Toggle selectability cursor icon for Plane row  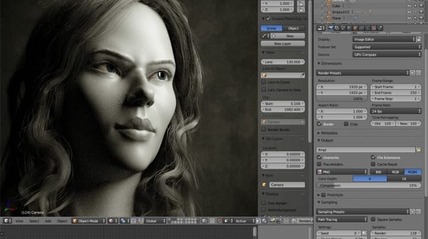point(415,18)
